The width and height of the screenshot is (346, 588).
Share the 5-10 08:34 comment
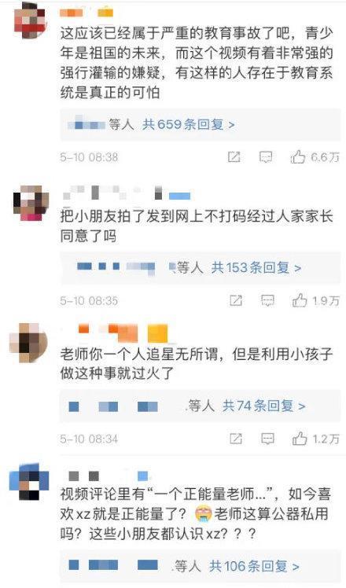pyautogui.click(x=235, y=439)
